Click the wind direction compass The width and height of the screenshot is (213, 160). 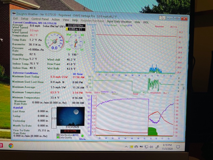coord(76,42)
